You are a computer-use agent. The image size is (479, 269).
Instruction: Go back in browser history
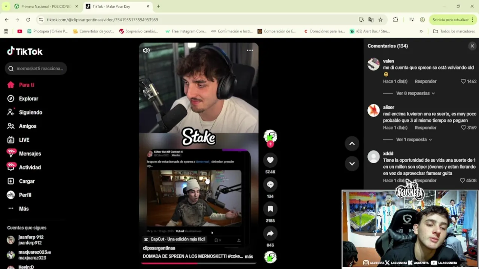tap(7, 20)
